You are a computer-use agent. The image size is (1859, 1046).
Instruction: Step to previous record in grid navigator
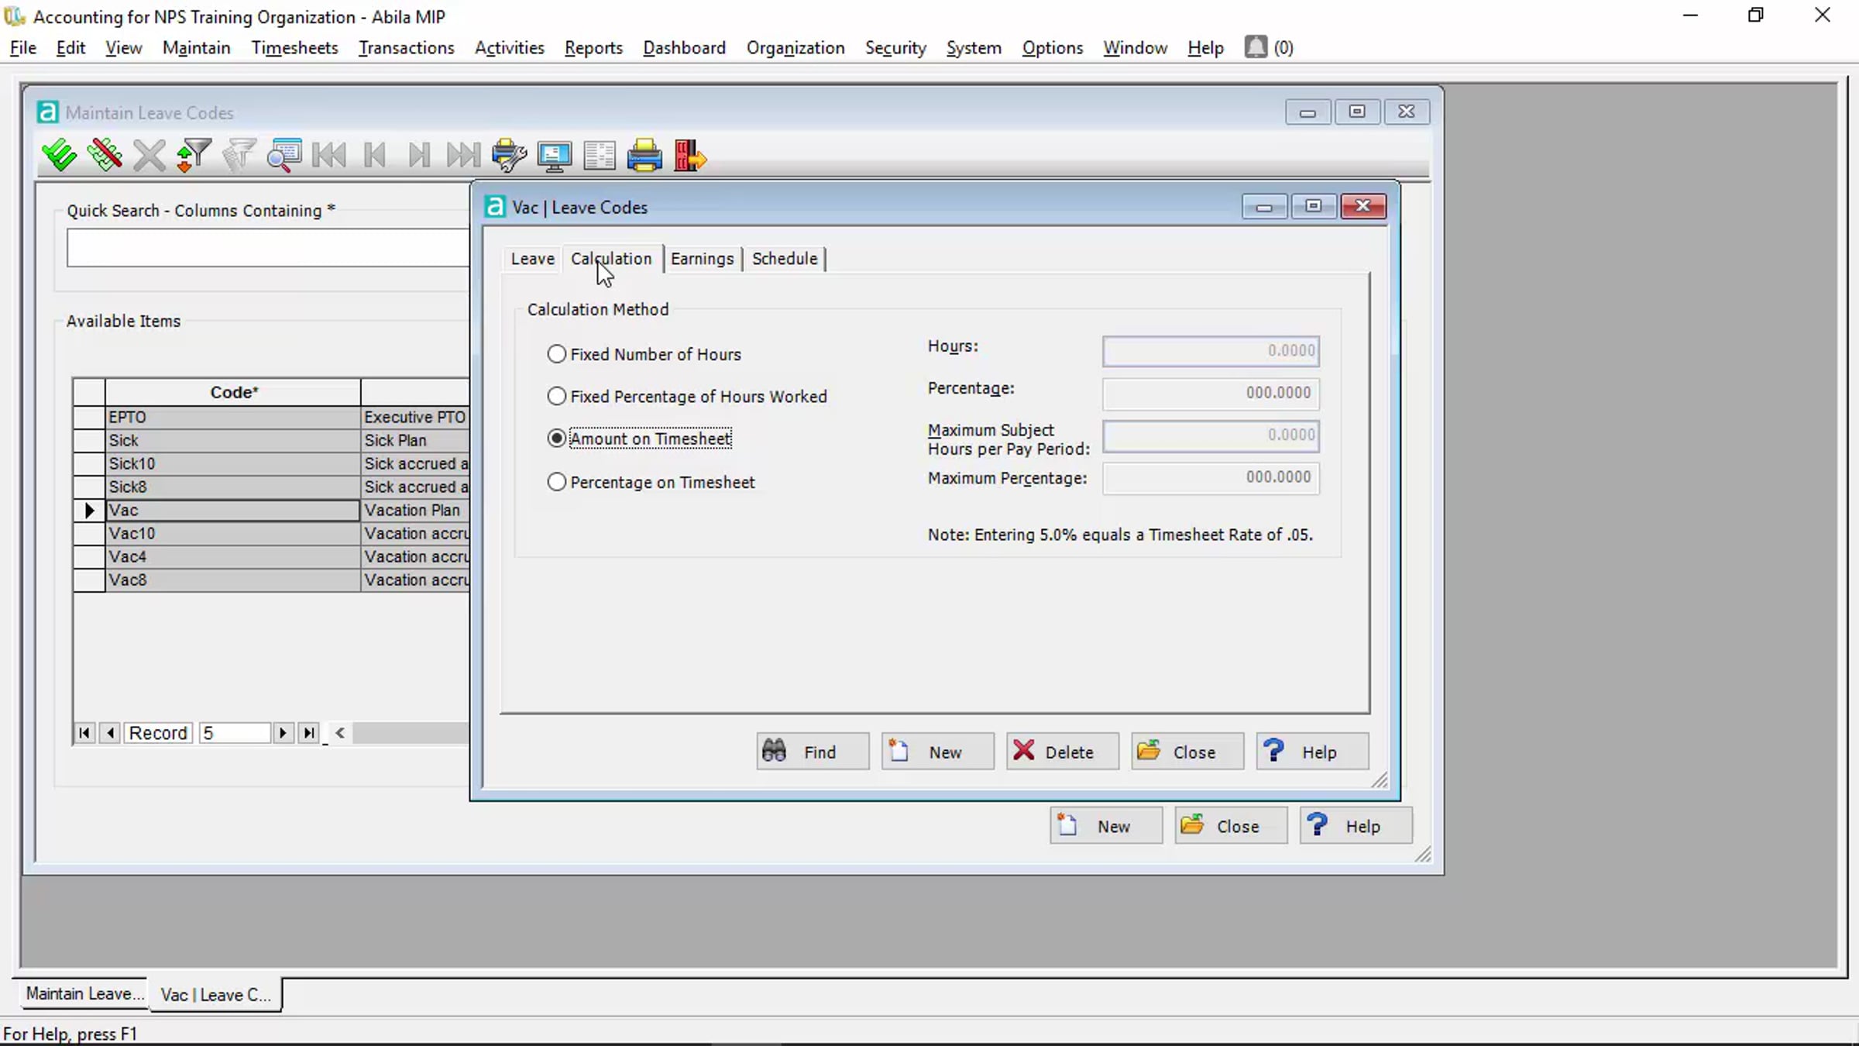(110, 733)
